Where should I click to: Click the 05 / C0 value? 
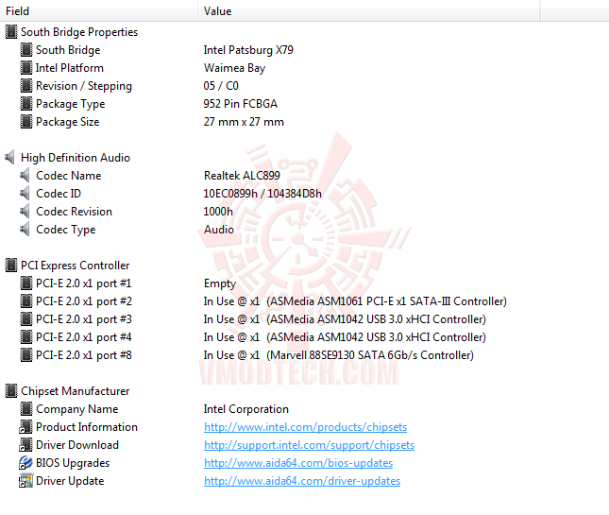[x=221, y=85]
